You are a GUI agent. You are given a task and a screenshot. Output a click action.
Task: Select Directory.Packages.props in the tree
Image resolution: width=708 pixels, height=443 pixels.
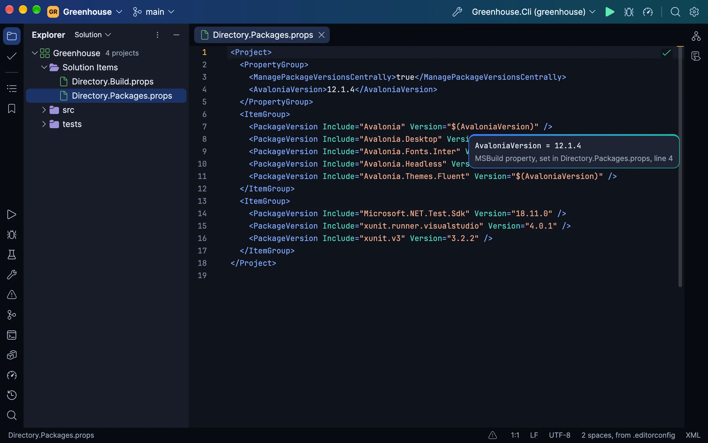click(x=106, y=96)
